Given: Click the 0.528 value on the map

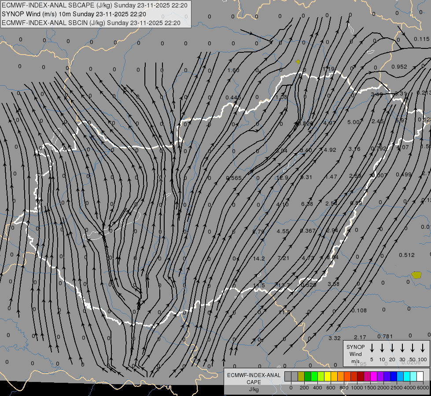Looking at the screenshot, I should (x=309, y=285).
